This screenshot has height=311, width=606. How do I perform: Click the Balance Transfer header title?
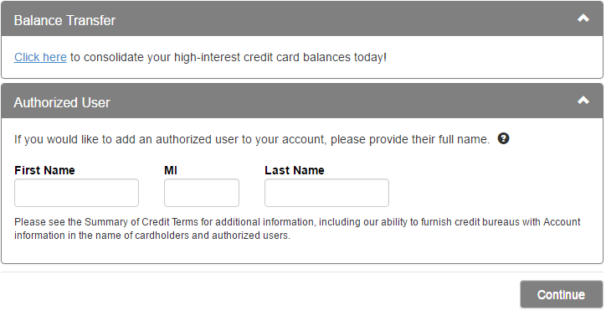click(64, 20)
